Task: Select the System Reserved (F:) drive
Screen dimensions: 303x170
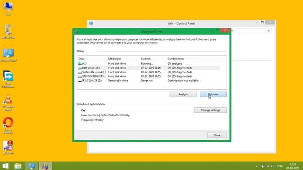Action: click(149, 72)
